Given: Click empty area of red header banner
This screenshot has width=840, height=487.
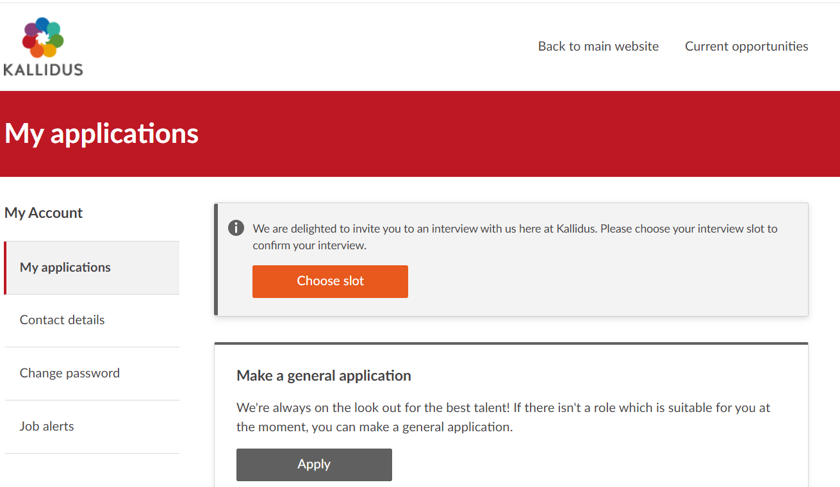Looking at the screenshot, I should 513,133.
